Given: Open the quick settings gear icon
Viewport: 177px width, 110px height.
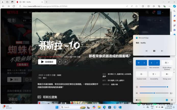Looking at the screenshot, I should click(172, 100).
